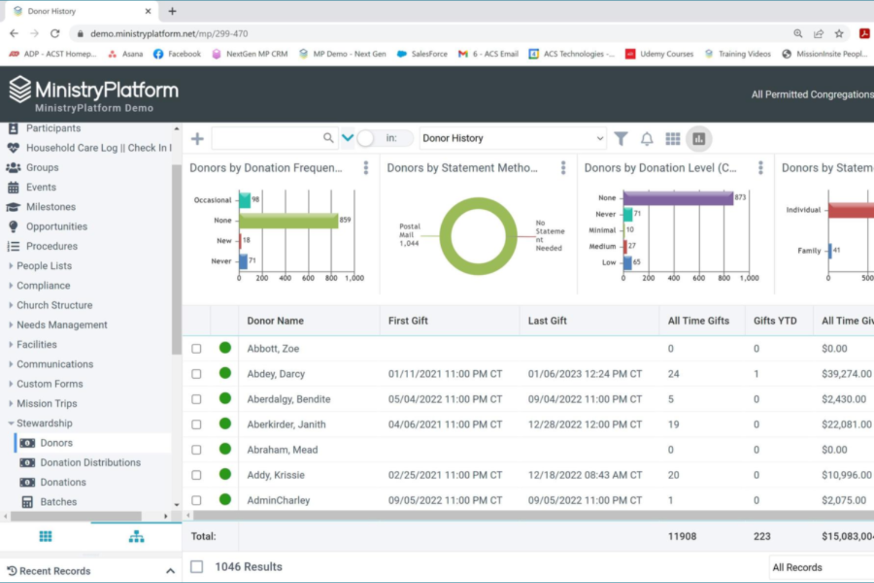This screenshot has width=874, height=583.
Task: Open the grid layout view icon
Action: pos(673,138)
